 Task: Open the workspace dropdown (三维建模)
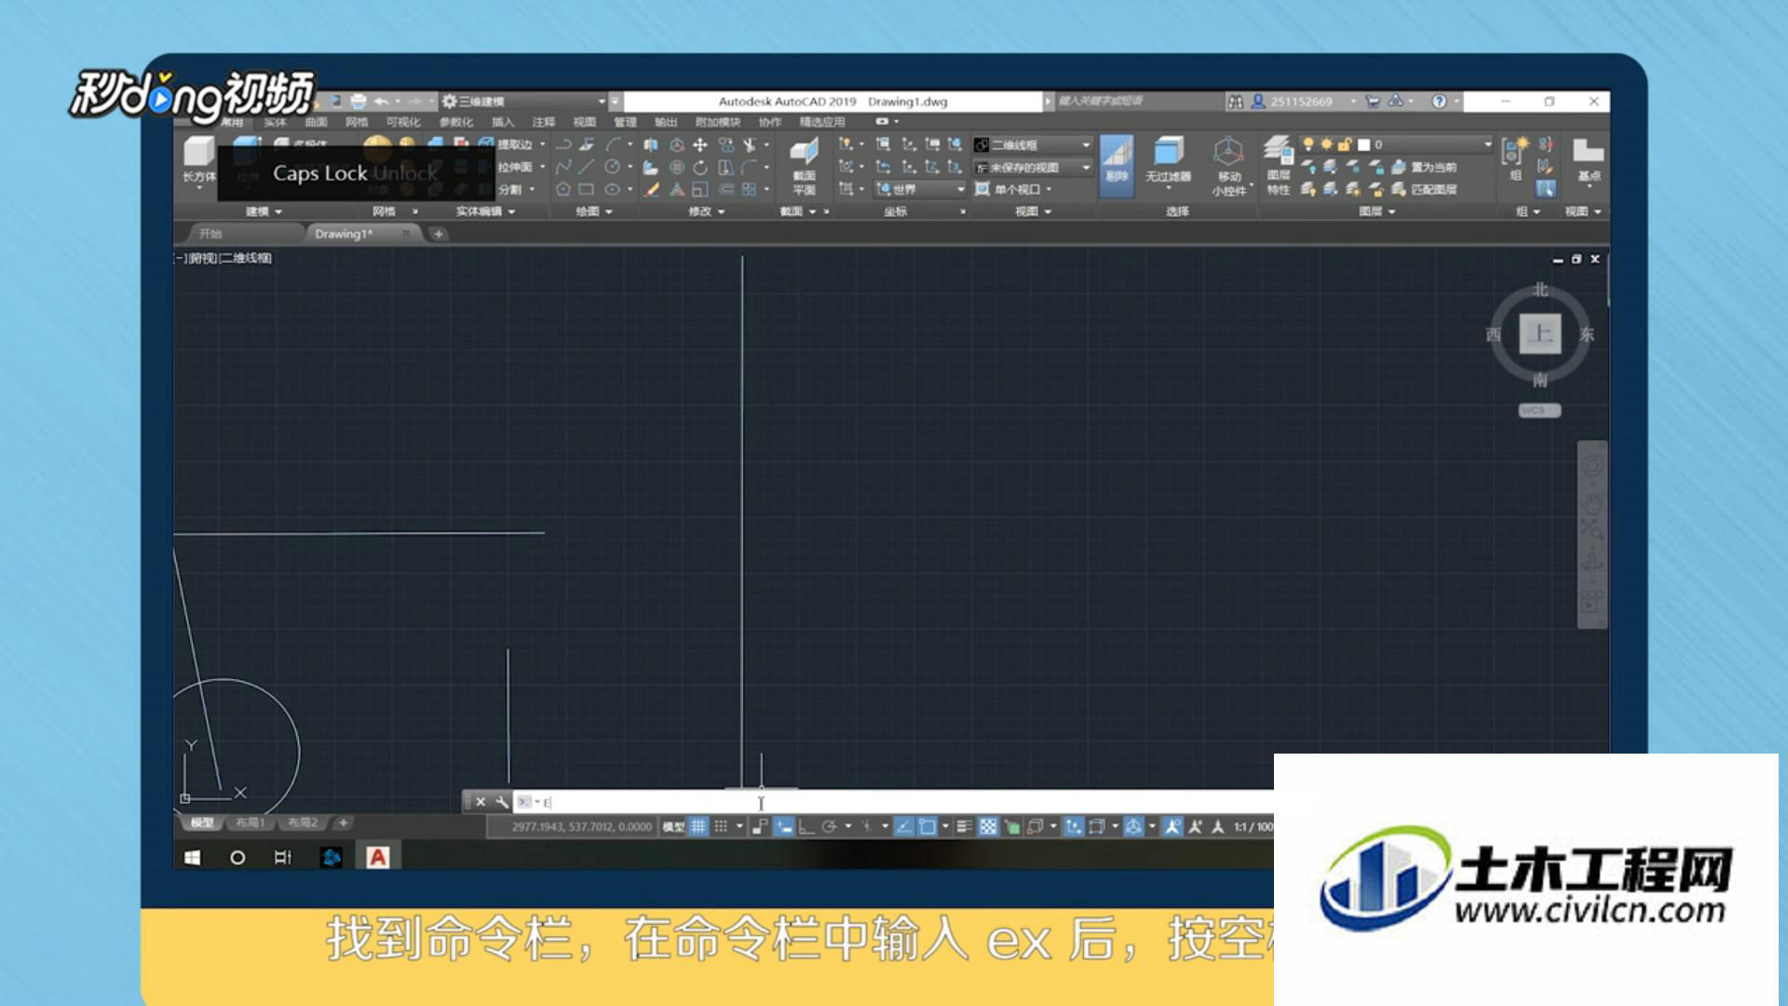pos(523,102)
